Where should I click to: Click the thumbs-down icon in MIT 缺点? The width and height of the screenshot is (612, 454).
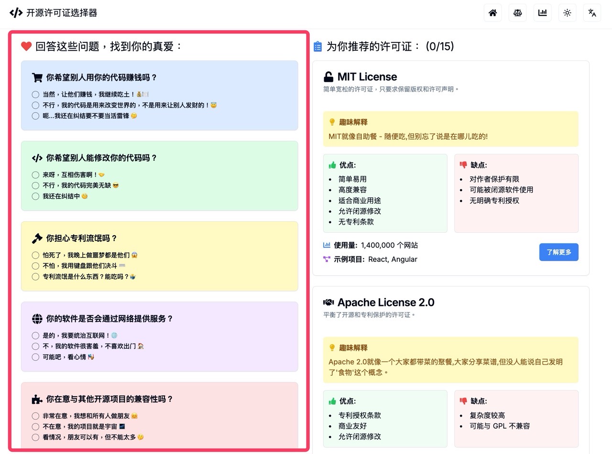(x=463, y=165)
